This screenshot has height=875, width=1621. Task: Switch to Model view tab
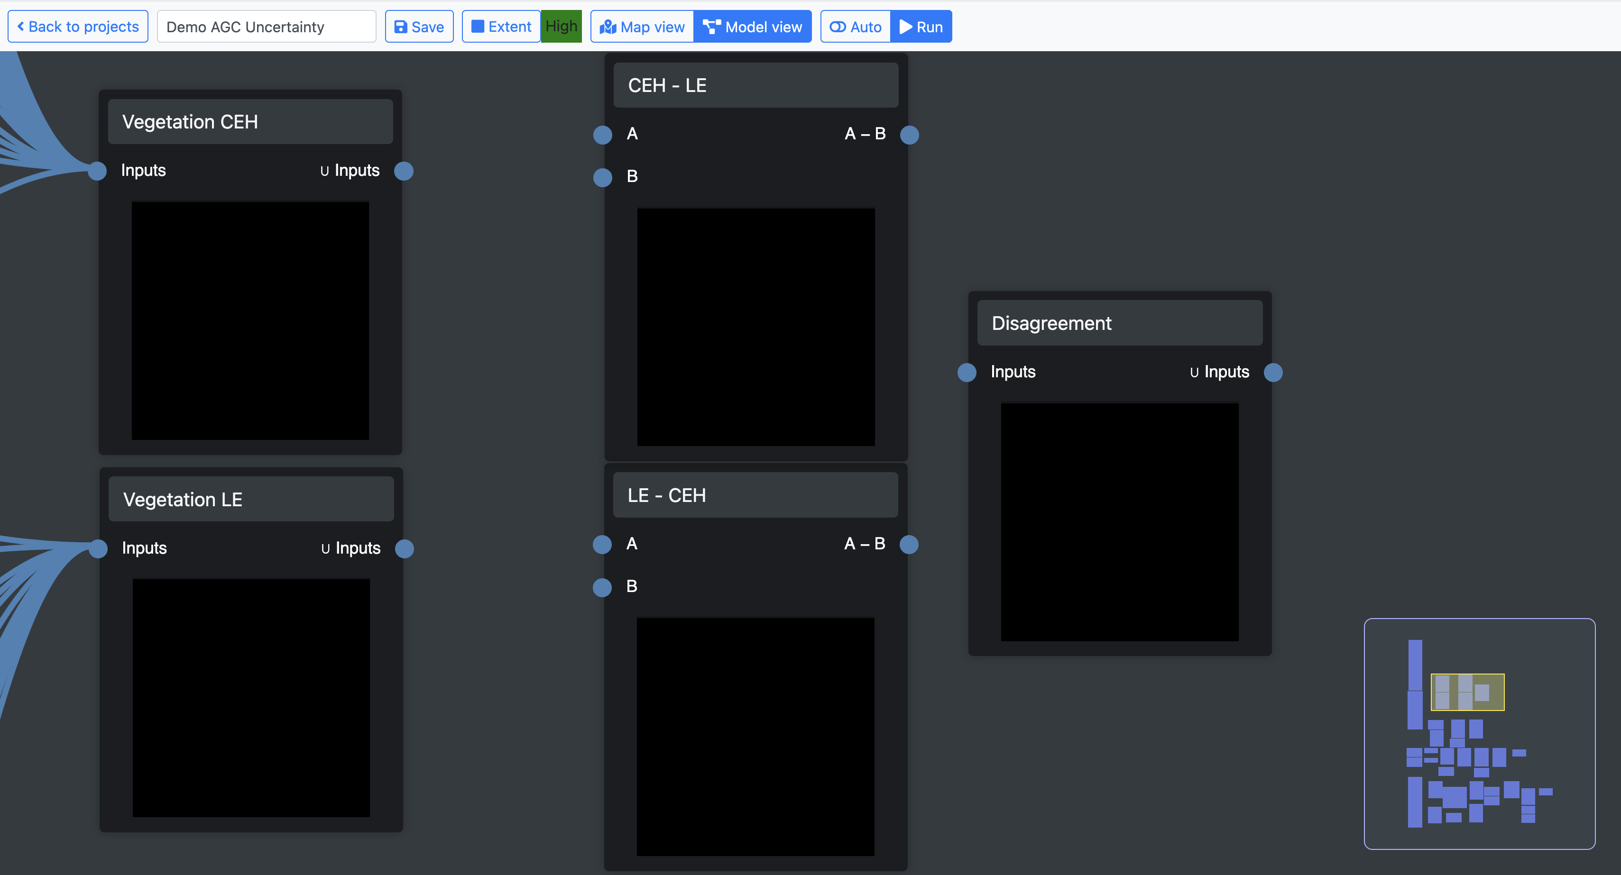click(x=752, y=27)
